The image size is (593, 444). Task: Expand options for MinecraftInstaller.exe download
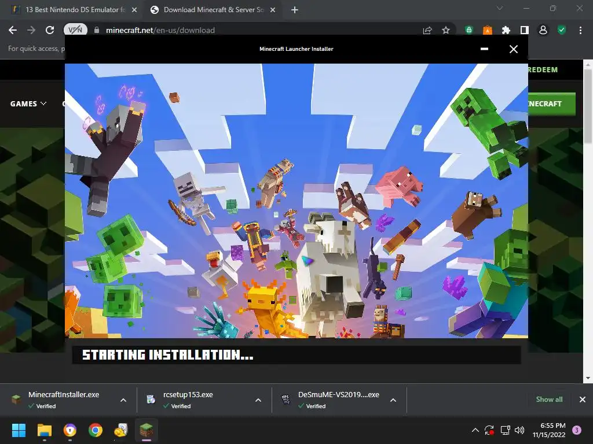pos(123,400)
